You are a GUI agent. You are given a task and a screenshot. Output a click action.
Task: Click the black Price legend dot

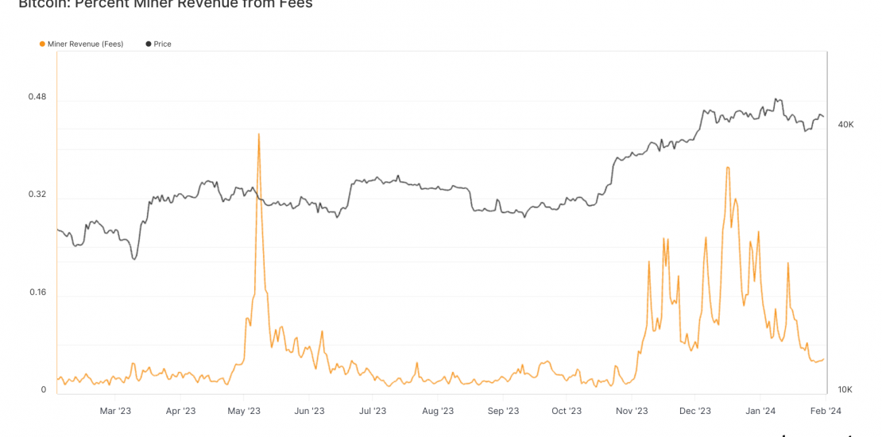(x=149, y=44)
